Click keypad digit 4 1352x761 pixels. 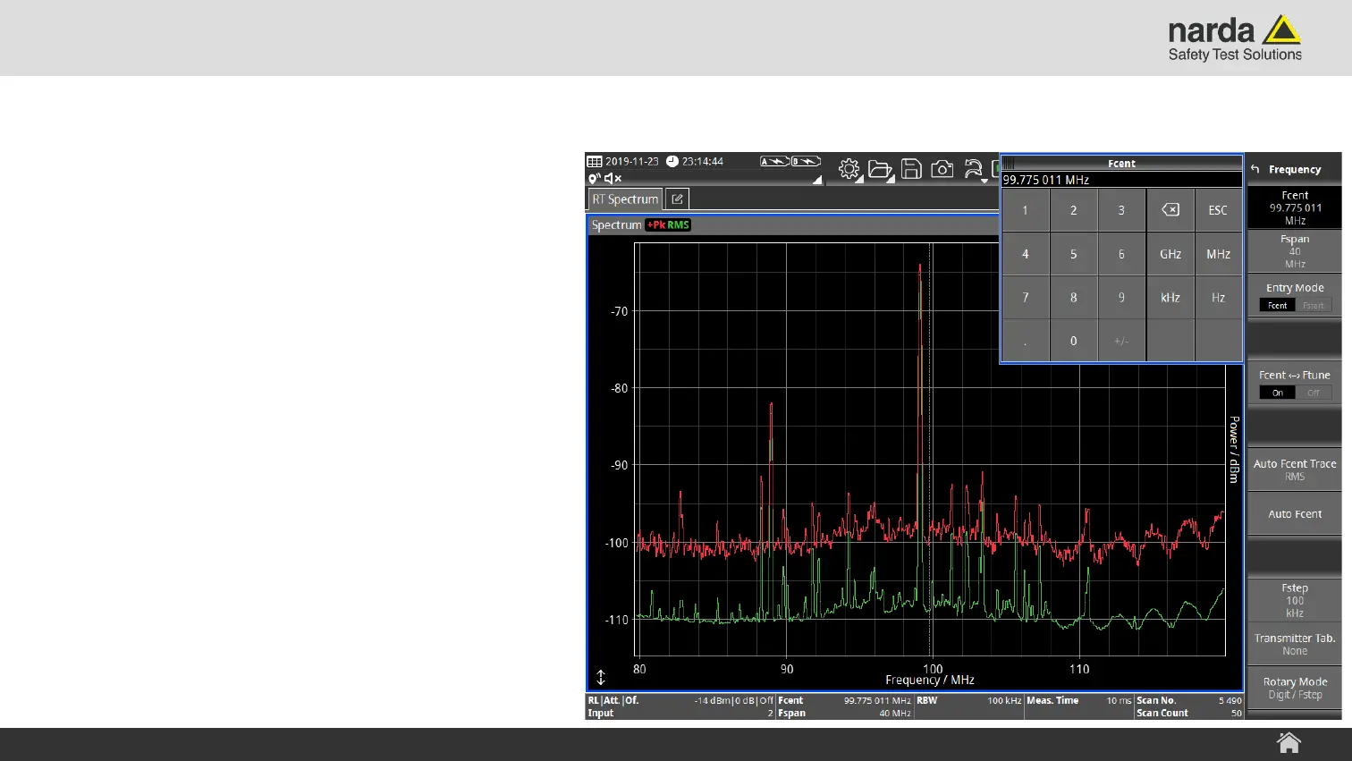[1026, 254]
